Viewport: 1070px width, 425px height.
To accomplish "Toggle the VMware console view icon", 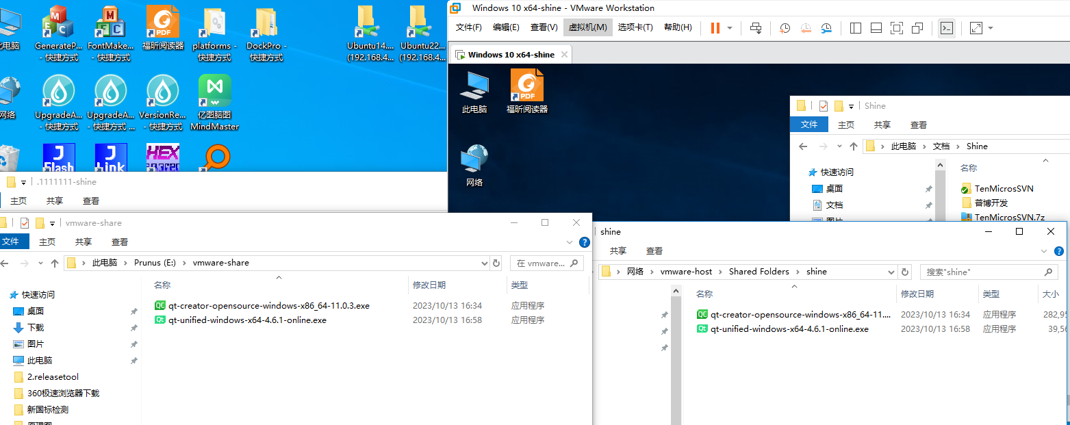I will pos(947,28).
